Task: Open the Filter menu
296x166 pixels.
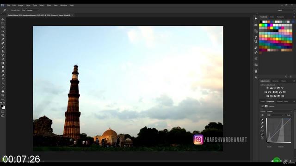Action: 49,6
